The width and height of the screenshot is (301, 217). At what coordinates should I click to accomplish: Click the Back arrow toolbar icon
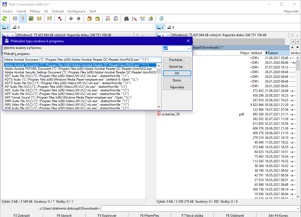(x=71, y=19)
